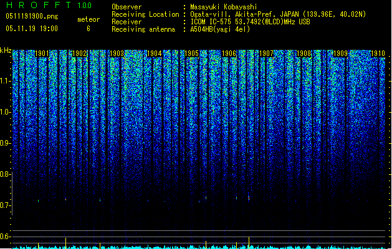Click the 1906 time marker label
392x249 pixels.
click(229, 54)
